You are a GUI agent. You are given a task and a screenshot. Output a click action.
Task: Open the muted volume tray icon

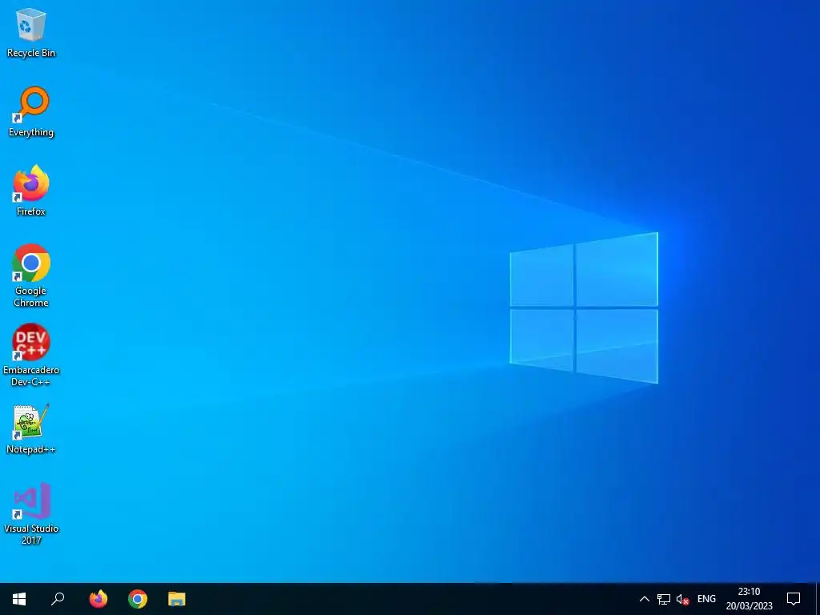(682, 599)
